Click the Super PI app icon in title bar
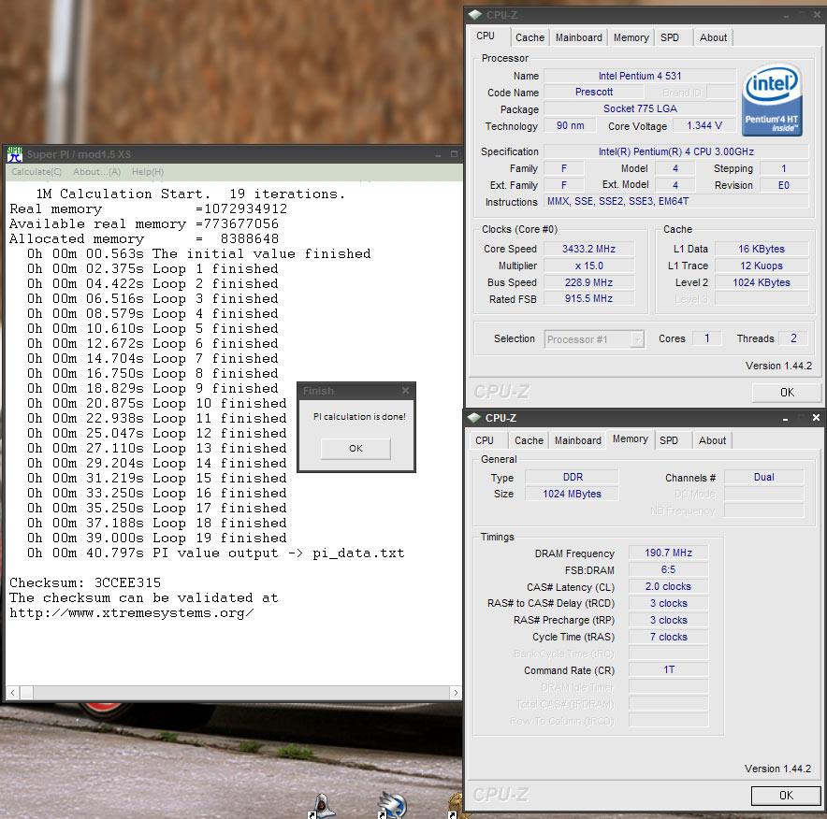 pos(15,154)
